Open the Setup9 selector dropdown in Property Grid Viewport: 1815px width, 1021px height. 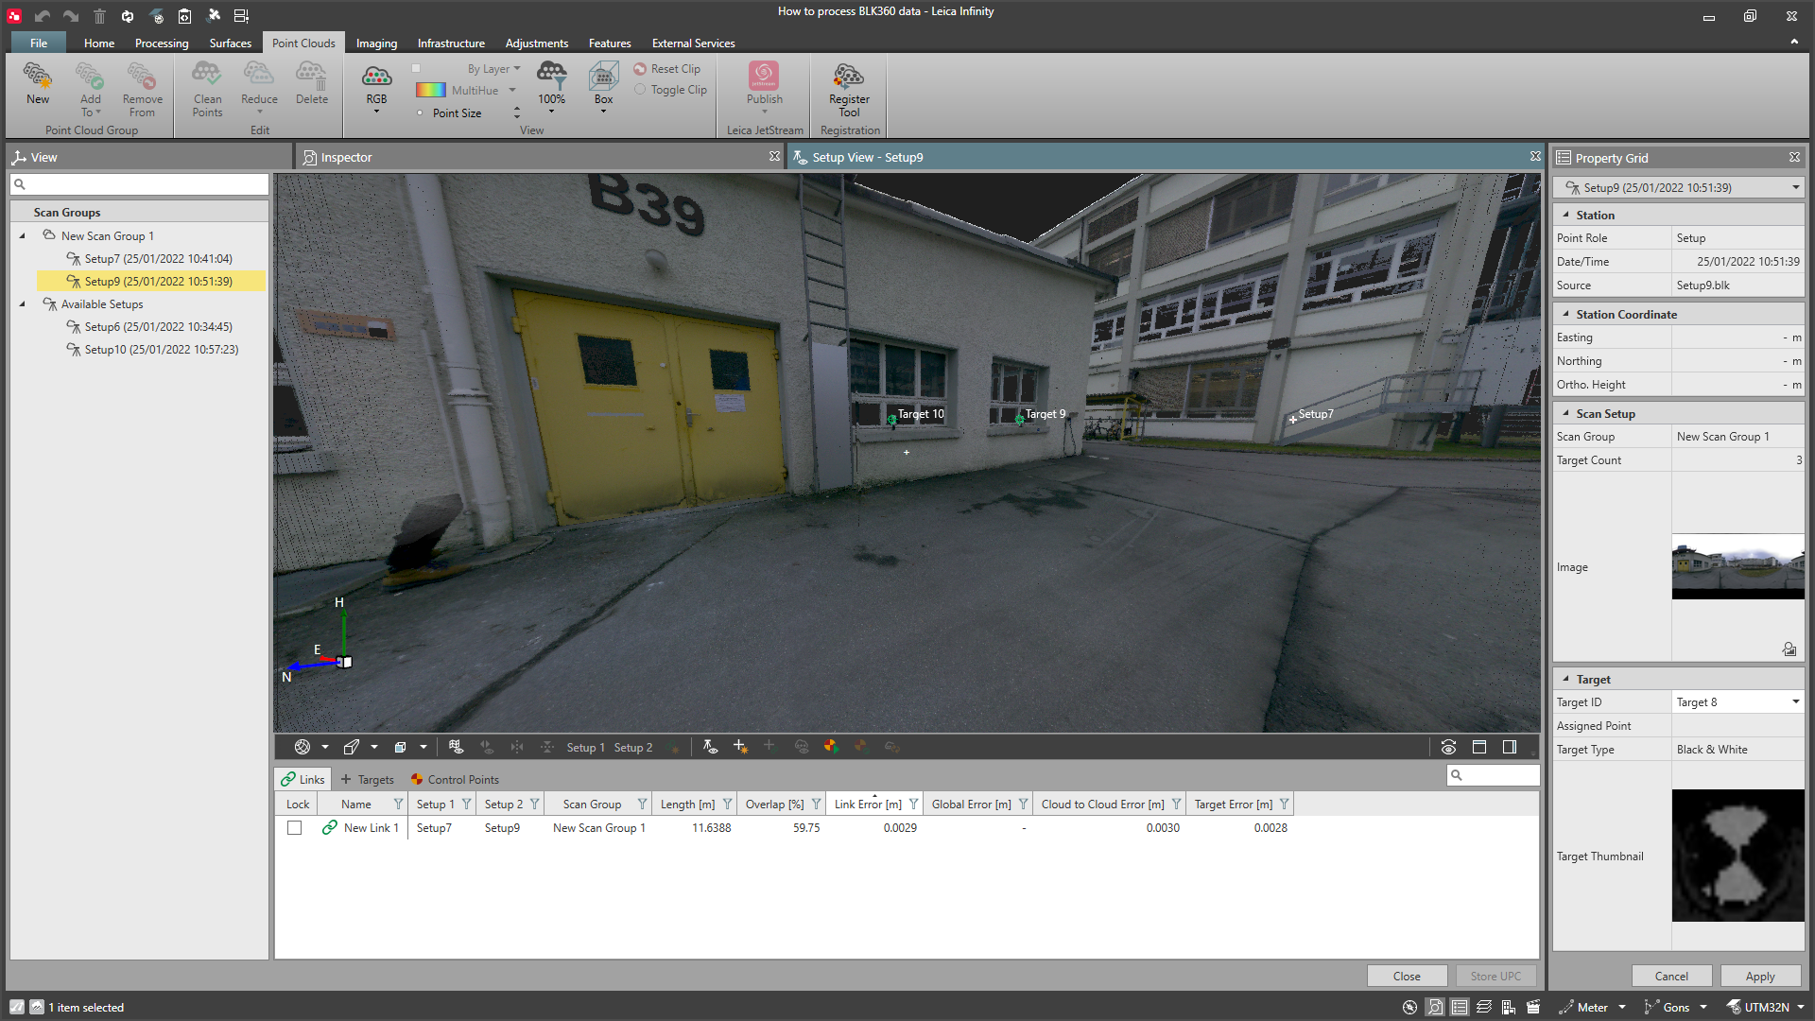[1794, 187]
